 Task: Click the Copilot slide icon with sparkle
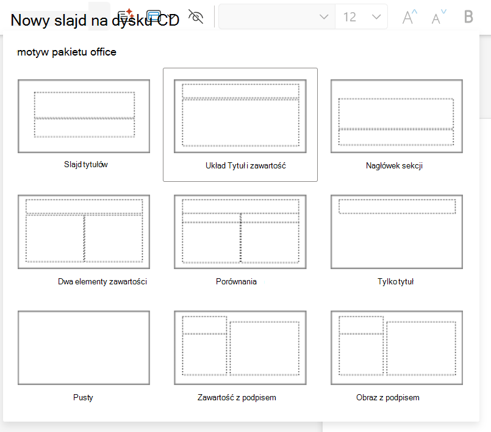coord(126,16)
